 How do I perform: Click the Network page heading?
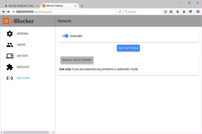[x=64, y=21]
